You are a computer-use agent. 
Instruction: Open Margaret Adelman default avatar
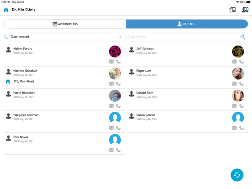point(115,118)
